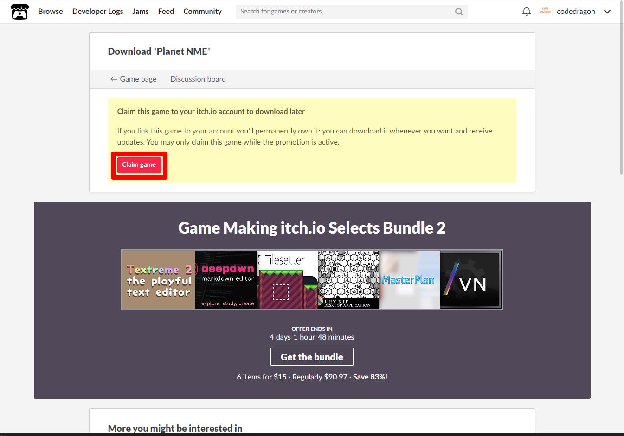
Task: Go to the Jams page
Action: pos(141,12)
